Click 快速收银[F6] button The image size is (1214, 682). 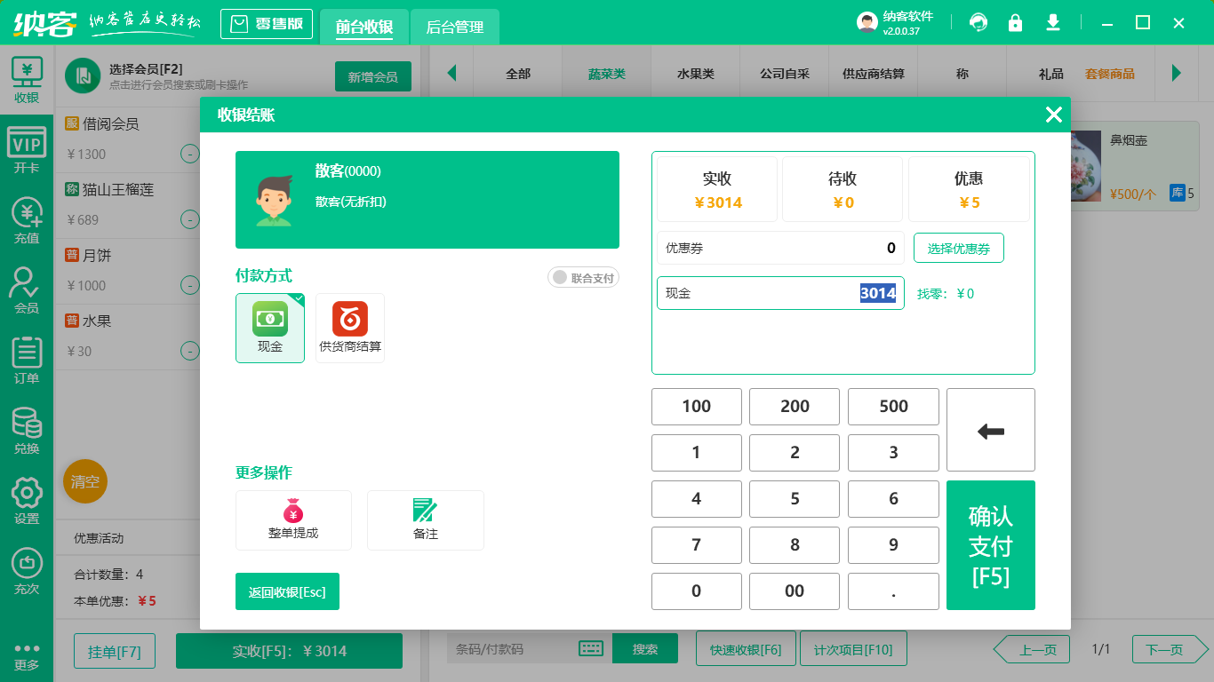[746, 649]
